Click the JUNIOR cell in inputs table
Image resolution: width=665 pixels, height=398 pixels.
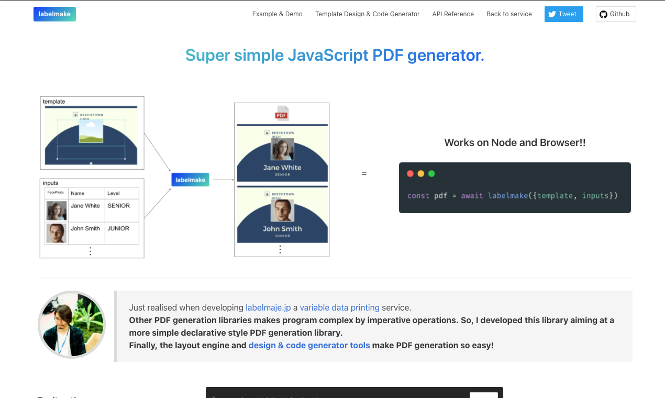coord(122,233)
